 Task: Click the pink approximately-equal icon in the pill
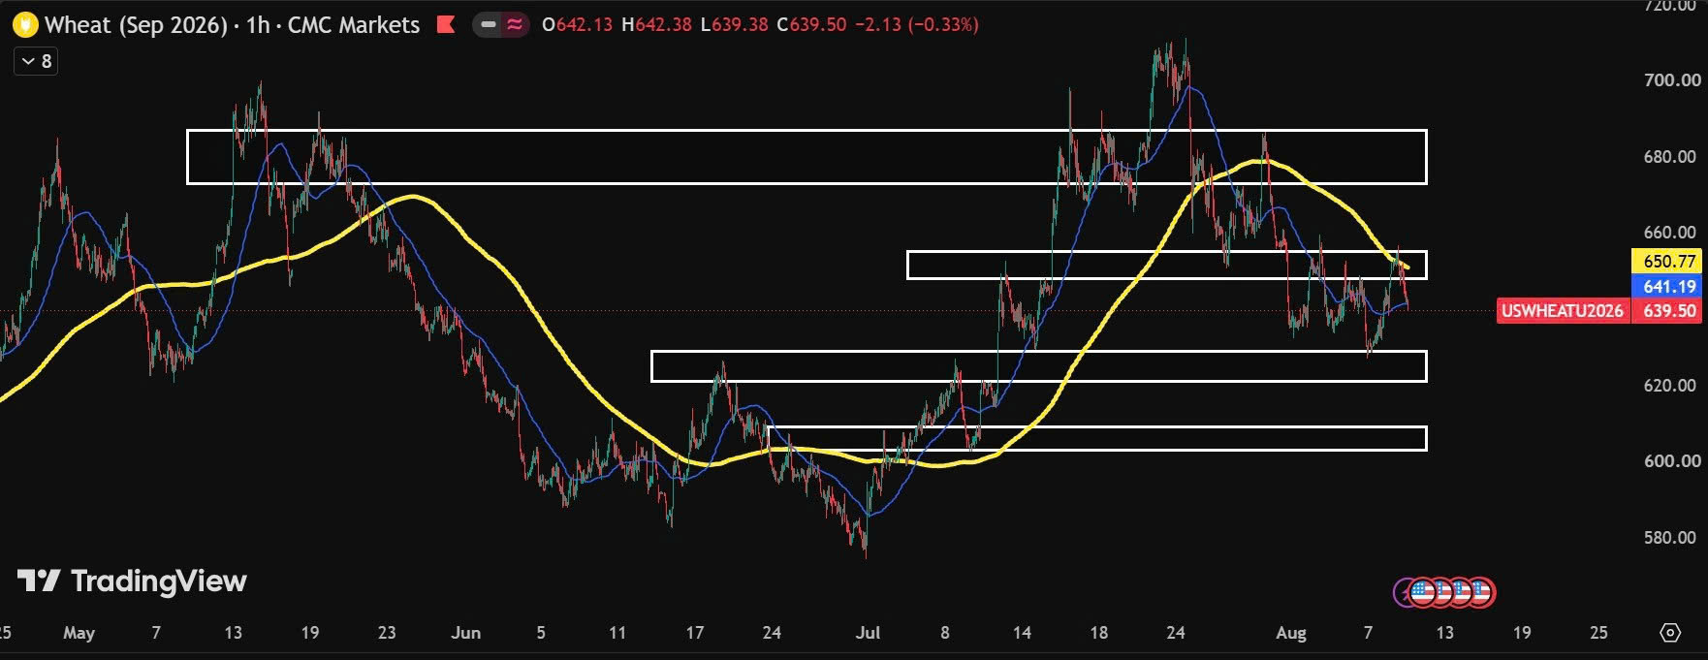pyautogui.click(x=515, y=25)
